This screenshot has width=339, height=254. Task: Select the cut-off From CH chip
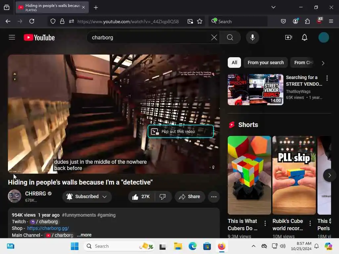(x=303, y=63)
